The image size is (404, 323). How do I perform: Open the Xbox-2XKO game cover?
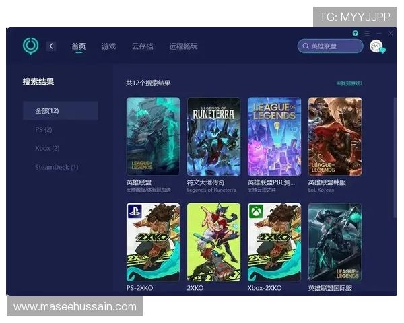274,242
